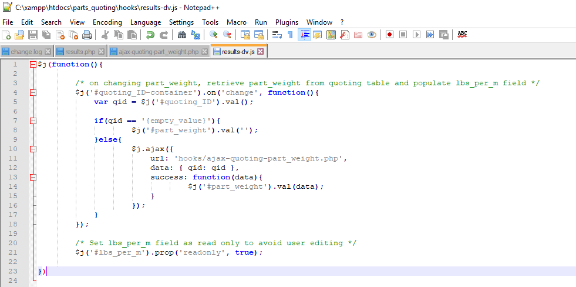This screenshot has height=287, width=576.
Task: Close all documents with the Close All icon
Action: tap(73, 35)
